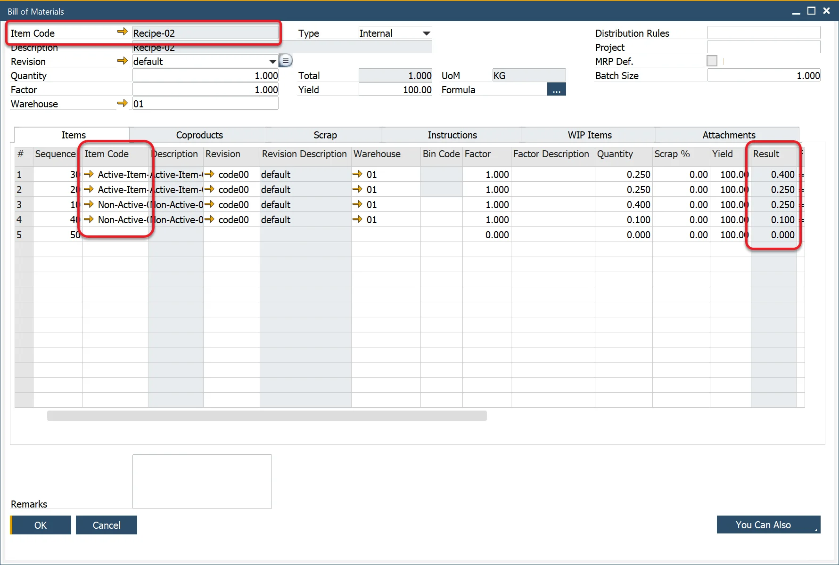839x565 pixels.
Task: Click the horizontal scrollbar under the grid
Action: point(267,416)
